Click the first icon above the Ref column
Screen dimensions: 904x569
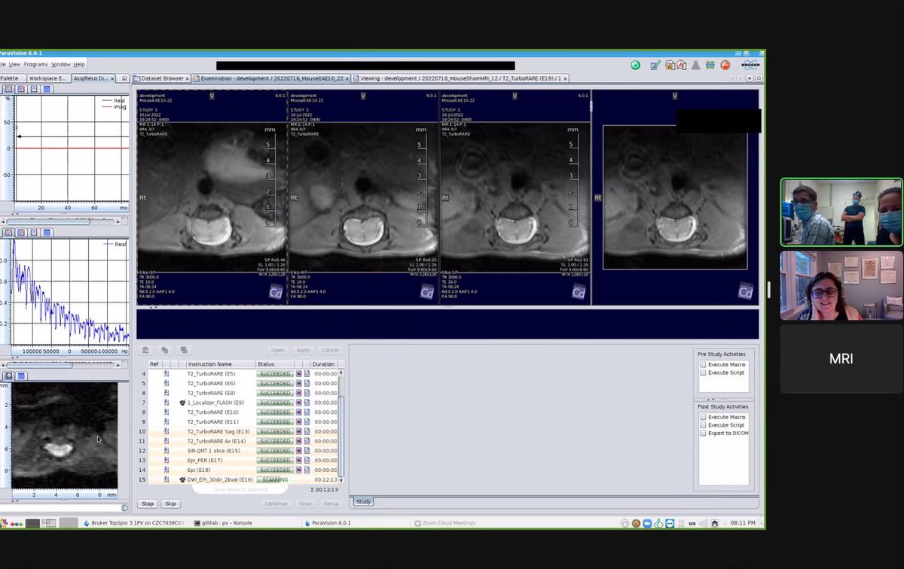click(x=145, y=350)
